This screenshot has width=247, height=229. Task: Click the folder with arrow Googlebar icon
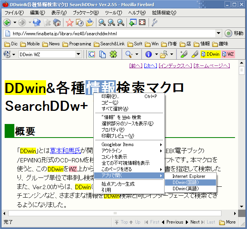(x=164, y=54)
